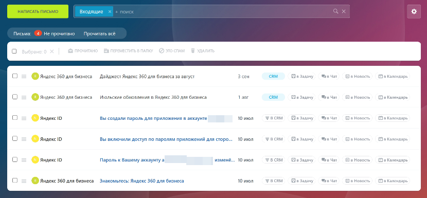Open row menu icon for Дайджест email

pyautogui.click(x=24, y=77)
